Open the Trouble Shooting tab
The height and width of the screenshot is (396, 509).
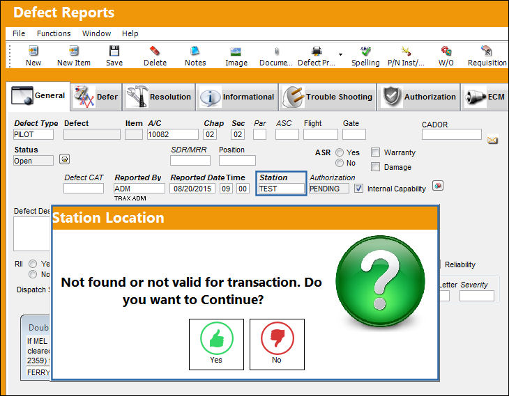[328, 97]
